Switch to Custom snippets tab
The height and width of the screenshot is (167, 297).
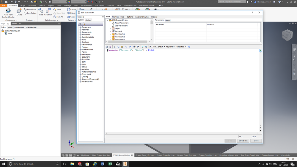(x=88, y=20)
